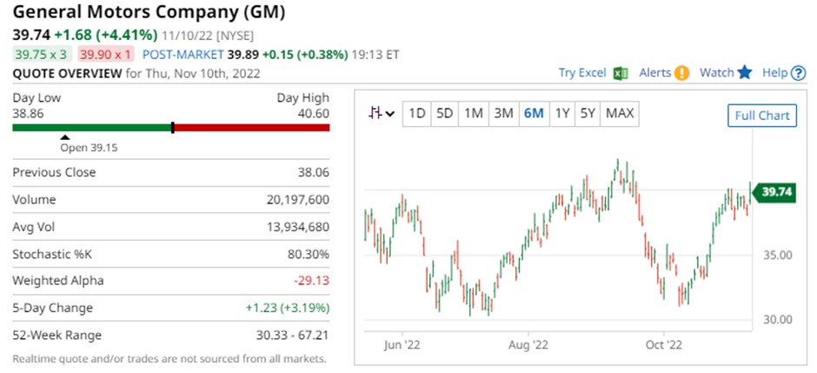Click the Try Excel link
This screenshot has width=817, height=373.
(581, 73)
